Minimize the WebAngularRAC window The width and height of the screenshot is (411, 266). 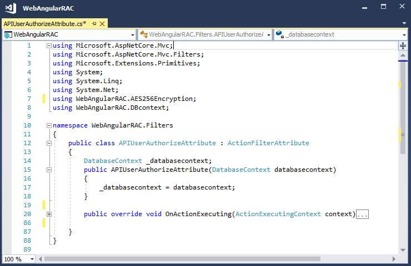[364, 8]
